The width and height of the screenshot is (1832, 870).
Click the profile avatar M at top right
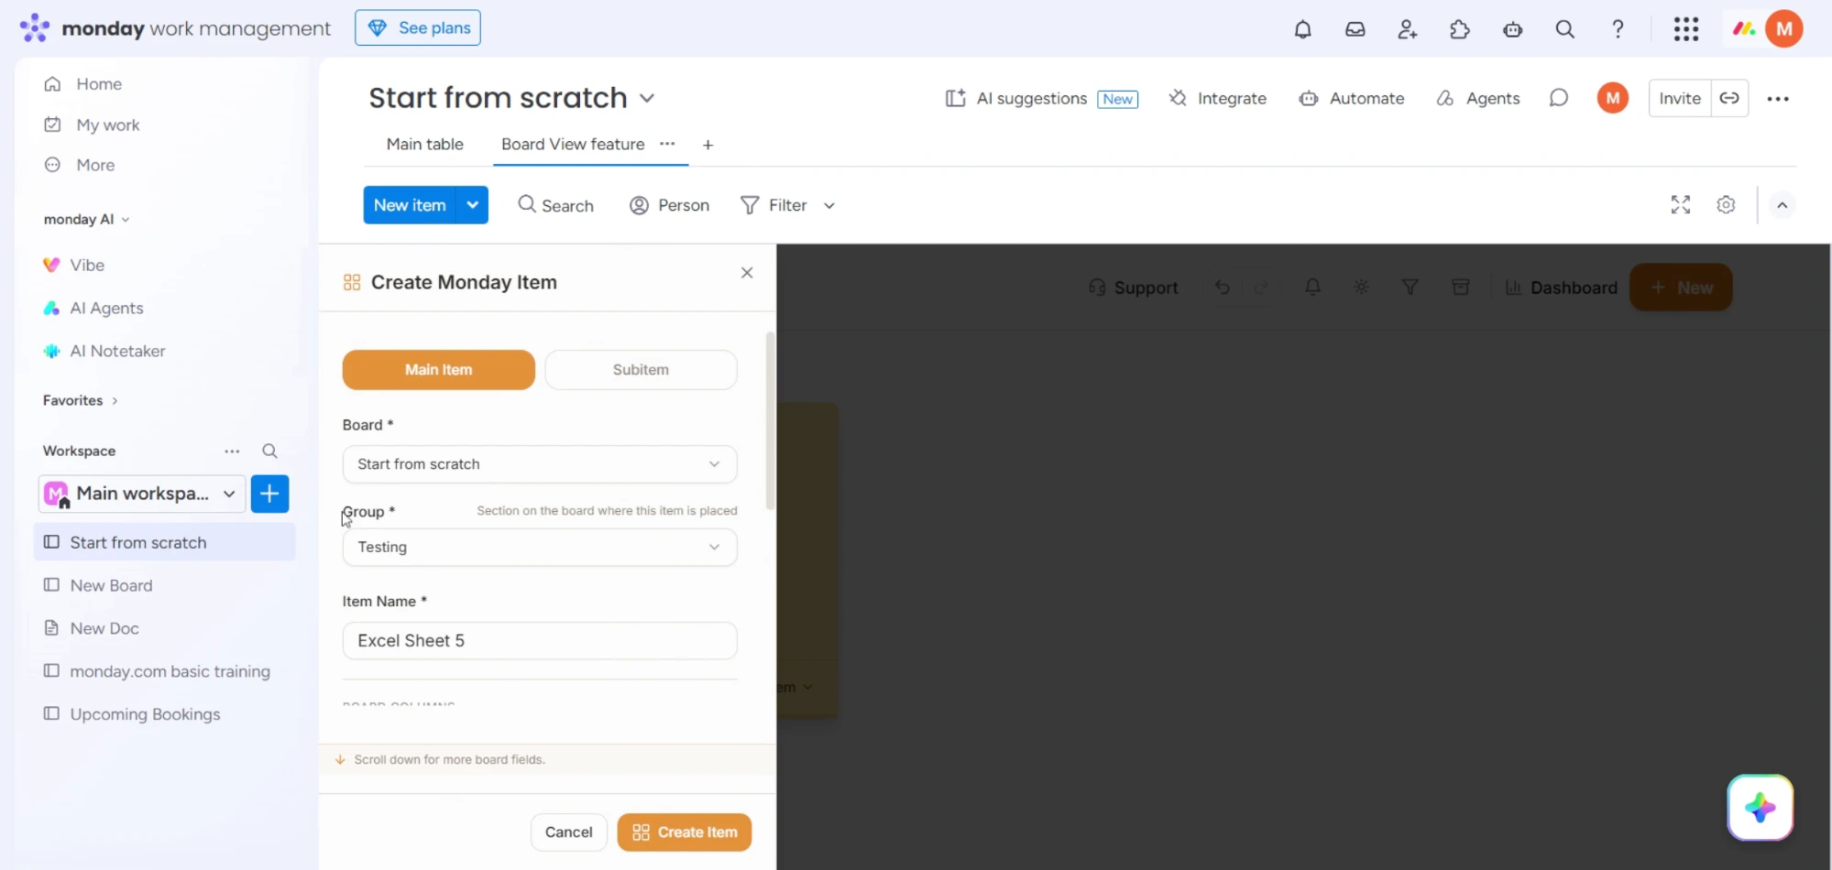1783,29
